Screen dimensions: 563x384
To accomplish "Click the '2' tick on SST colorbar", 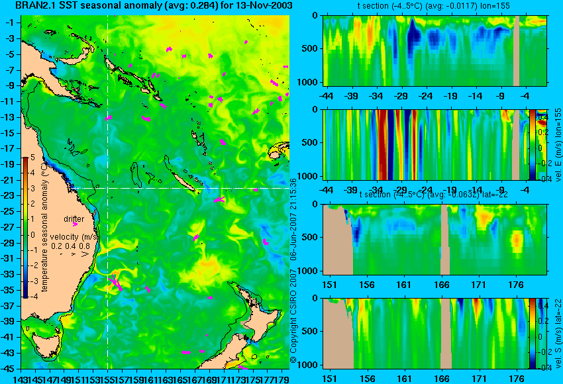I will click(x=32, y=204).
